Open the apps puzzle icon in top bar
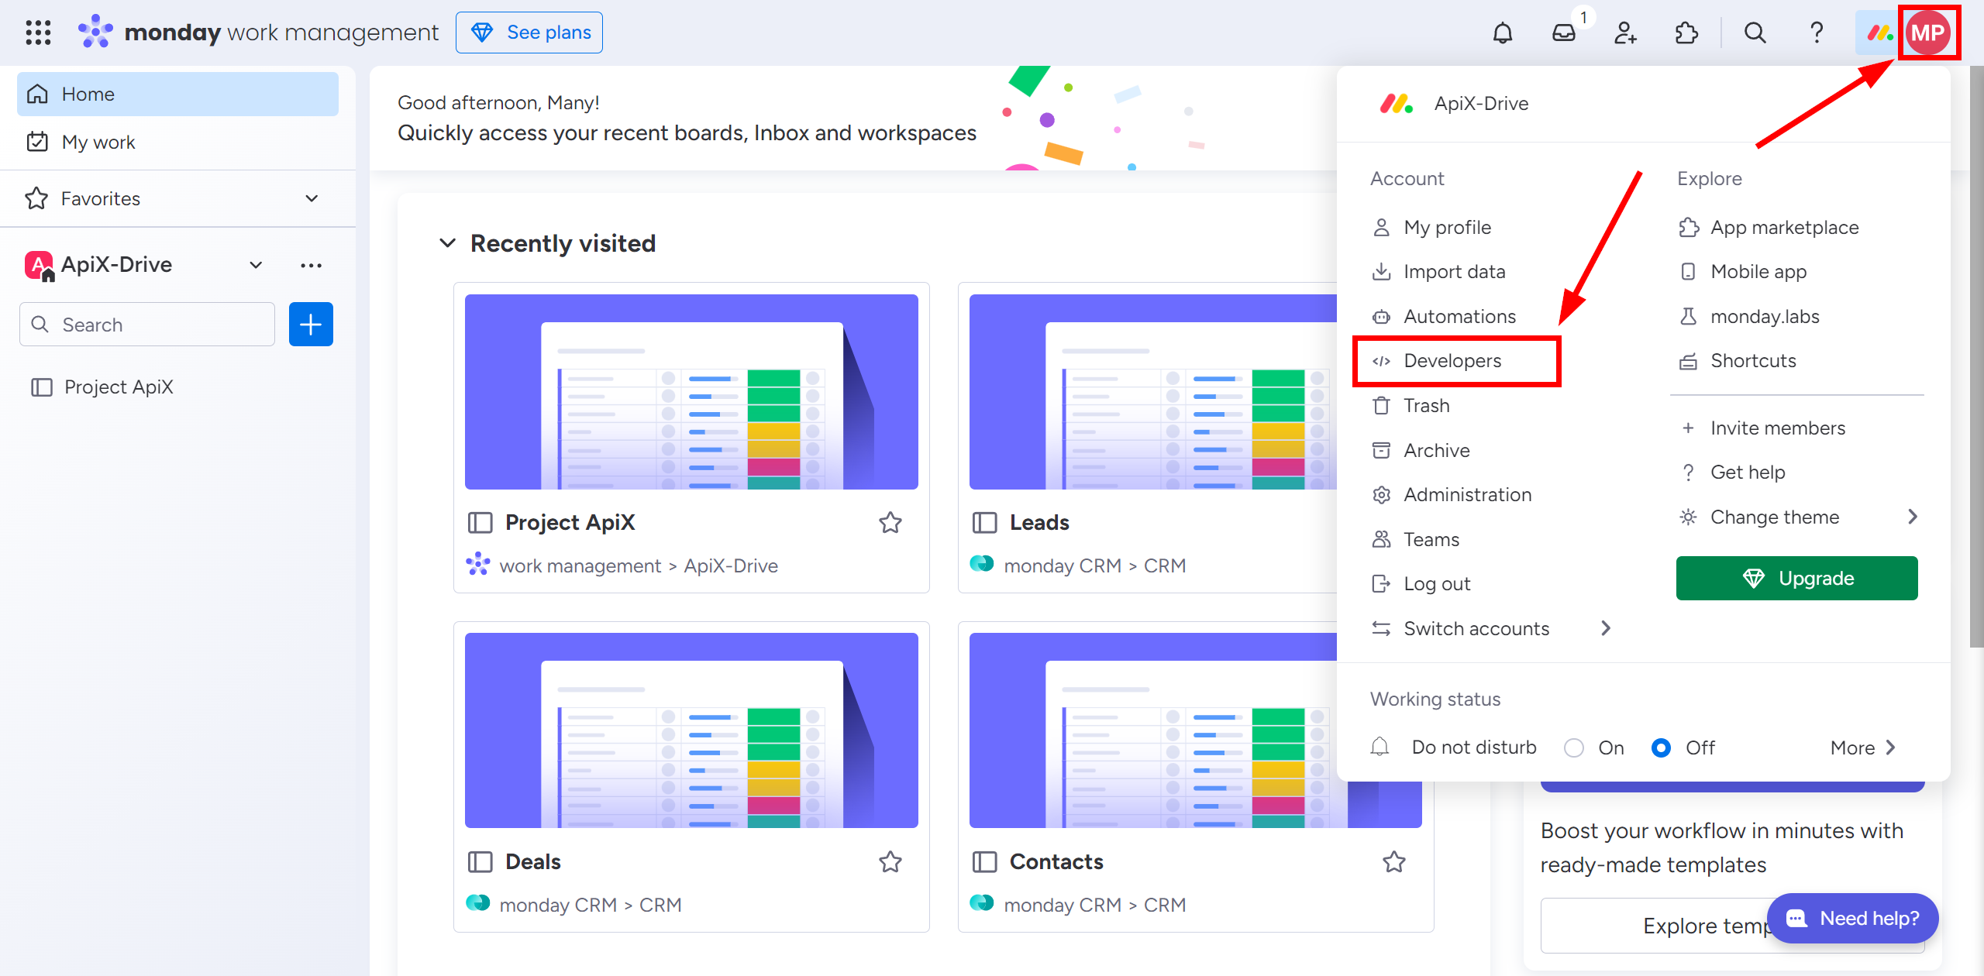This screenshot has width=1984, height=976. coord(1686,33)
